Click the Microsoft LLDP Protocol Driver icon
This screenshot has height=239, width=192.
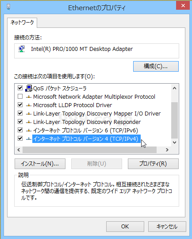29,105
